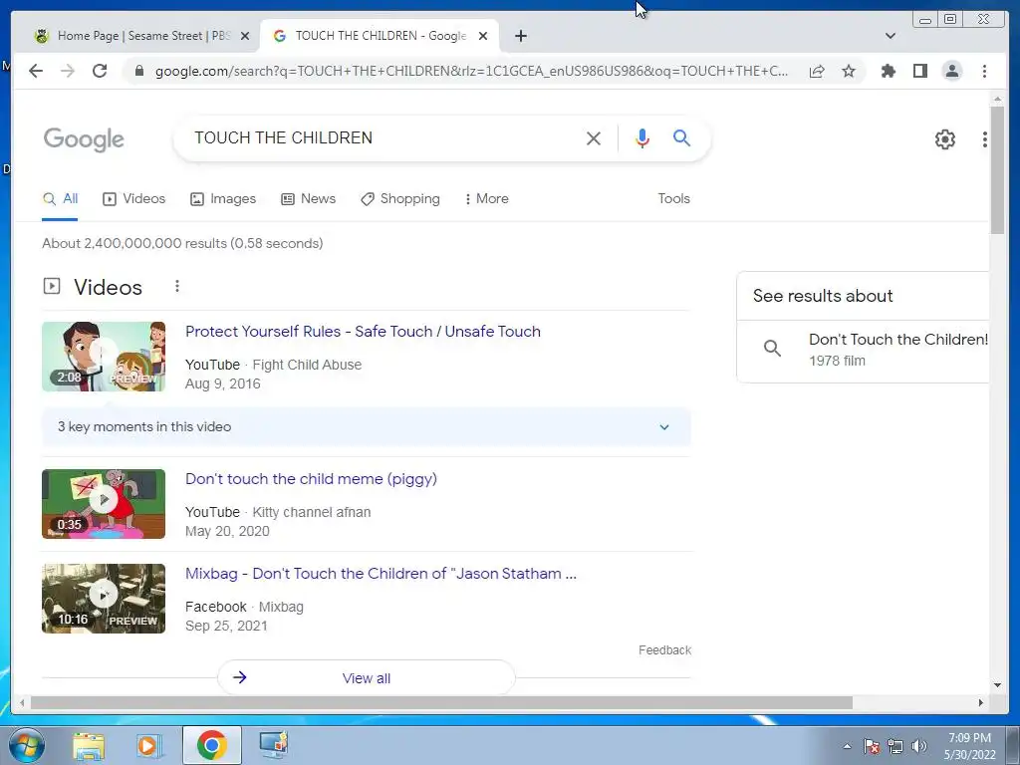Screen dimensions: 1020x765
Task: Open the volume speaker tray icon
Action: point(918,746)
